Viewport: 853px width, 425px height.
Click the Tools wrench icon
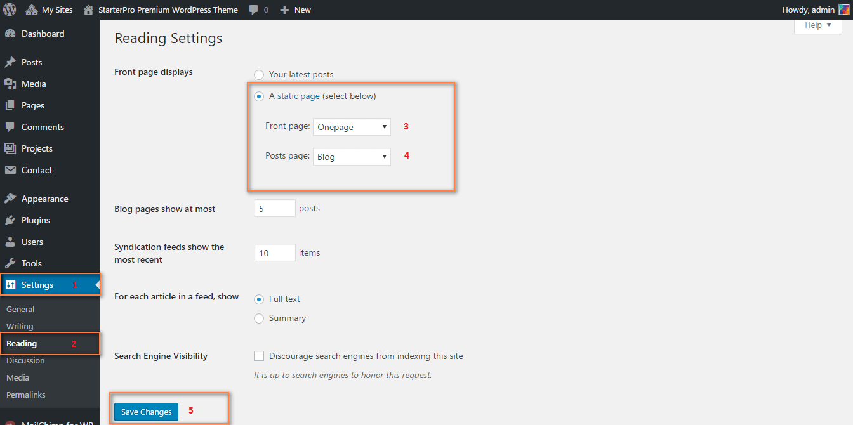tap(10, 263)
